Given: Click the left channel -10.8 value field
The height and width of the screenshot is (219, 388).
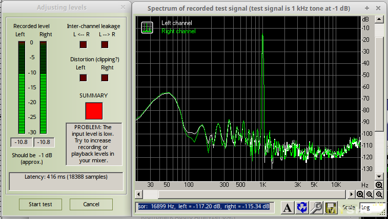Looking at the screenshot, I should (22, 142).
